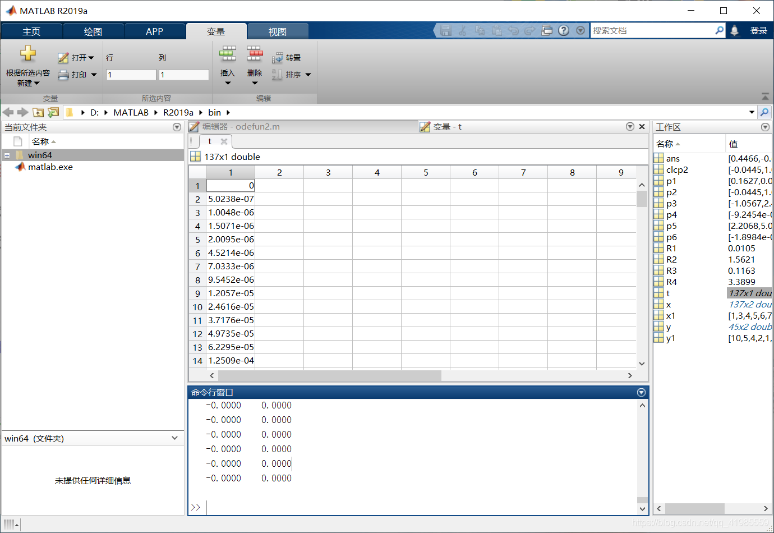Click the bin folder in address path
This screenshot has width=774, height=533.
(215, 113)
